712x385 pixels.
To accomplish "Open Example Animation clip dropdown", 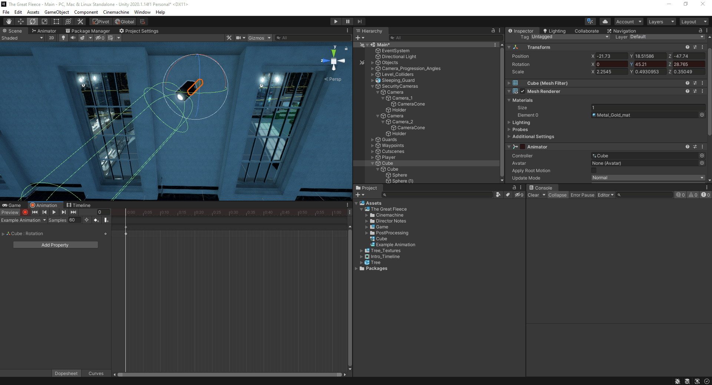I will click(23, 220).
